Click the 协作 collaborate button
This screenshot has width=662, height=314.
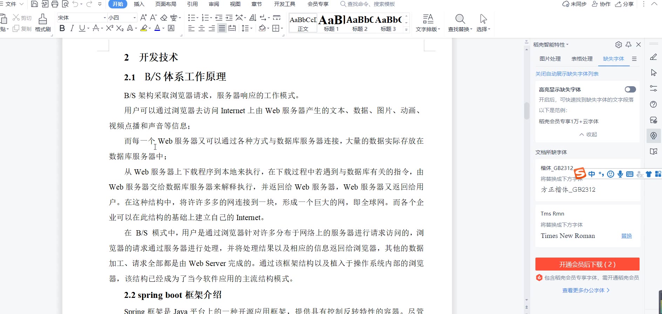coord(601,4)
